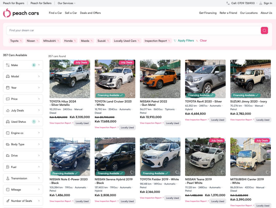Open the Nissan Note E-Power photo

[x=70, y=157]
